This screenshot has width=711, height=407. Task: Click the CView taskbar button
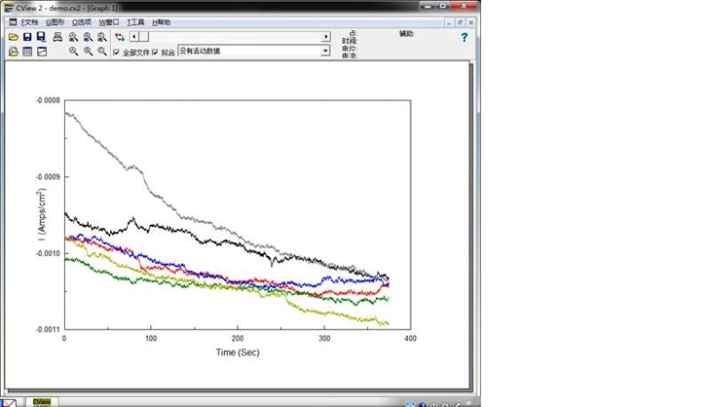click(x=42, y=403)
